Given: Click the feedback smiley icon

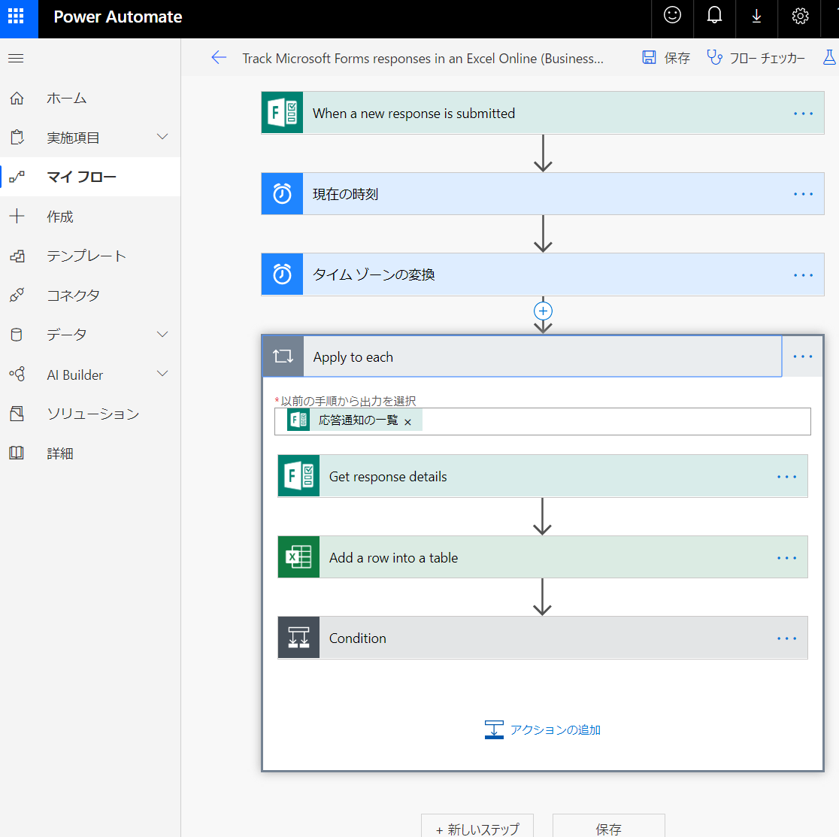Looking at the screenshot, I should (x=672, y=16).
